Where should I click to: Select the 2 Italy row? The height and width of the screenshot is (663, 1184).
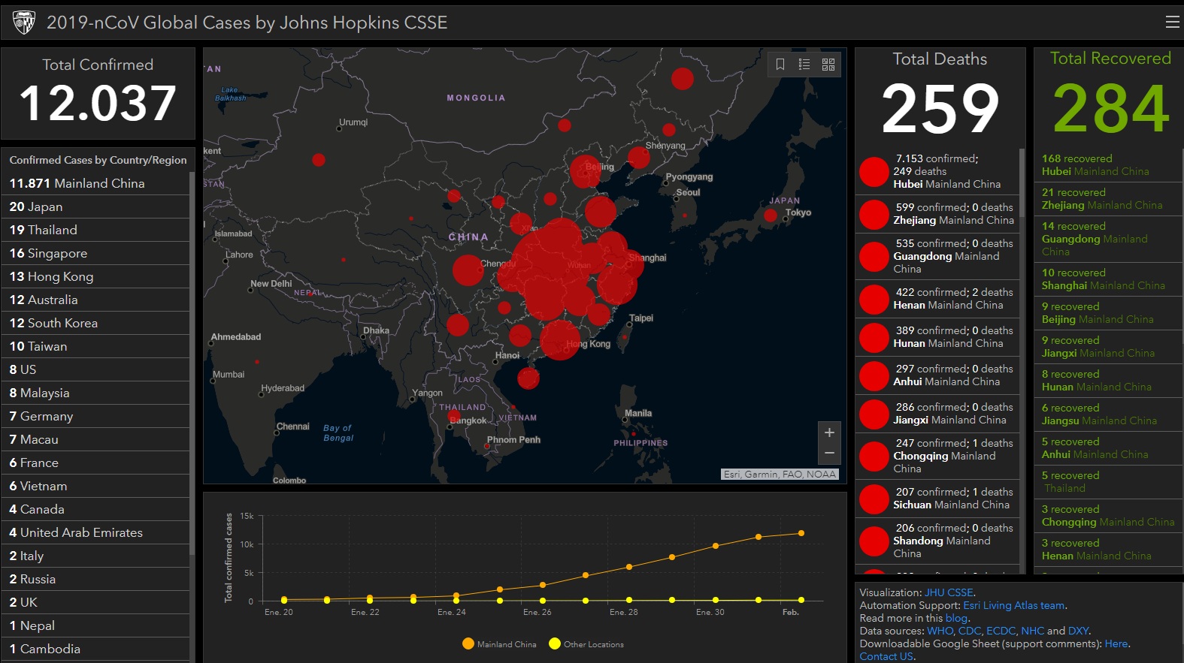click(x=95, y=556)
